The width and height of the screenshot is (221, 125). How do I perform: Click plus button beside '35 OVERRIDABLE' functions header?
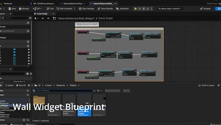tap(28, 31)
